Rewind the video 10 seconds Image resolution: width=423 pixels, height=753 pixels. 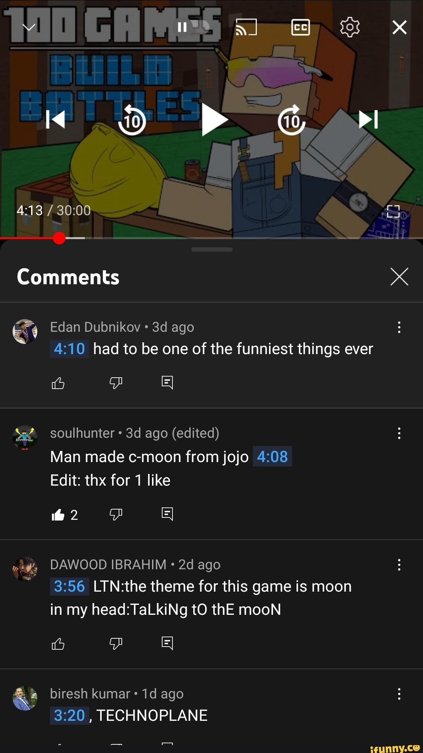(132, 121)
